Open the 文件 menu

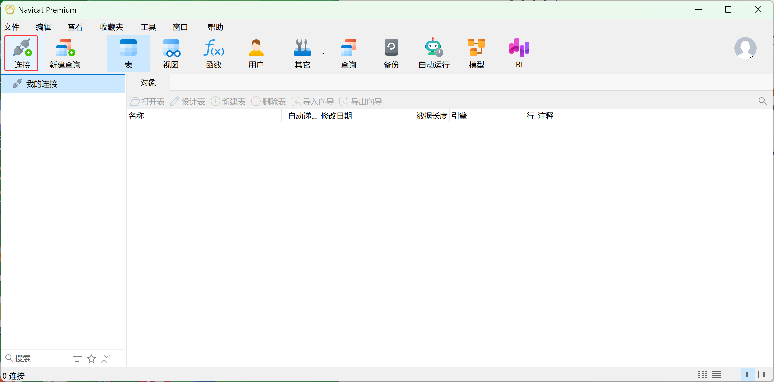coord(12,27)
